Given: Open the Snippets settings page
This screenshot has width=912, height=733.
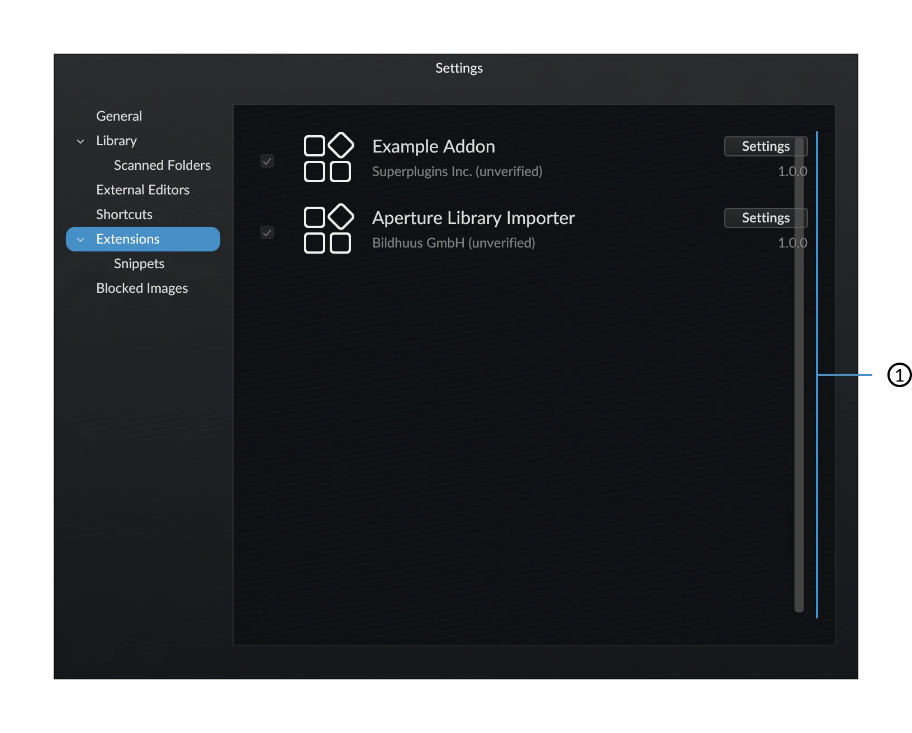Looking at the screenshot, I should click(x=139, y=263).
